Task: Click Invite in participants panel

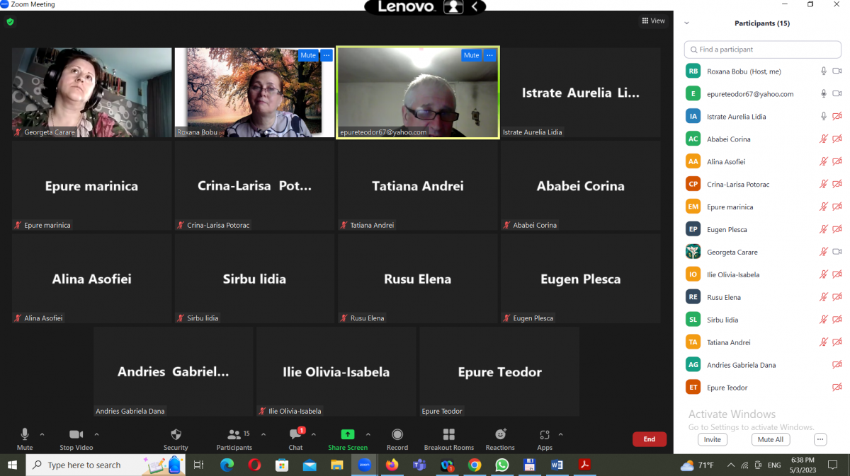Action: click(713, 439)
